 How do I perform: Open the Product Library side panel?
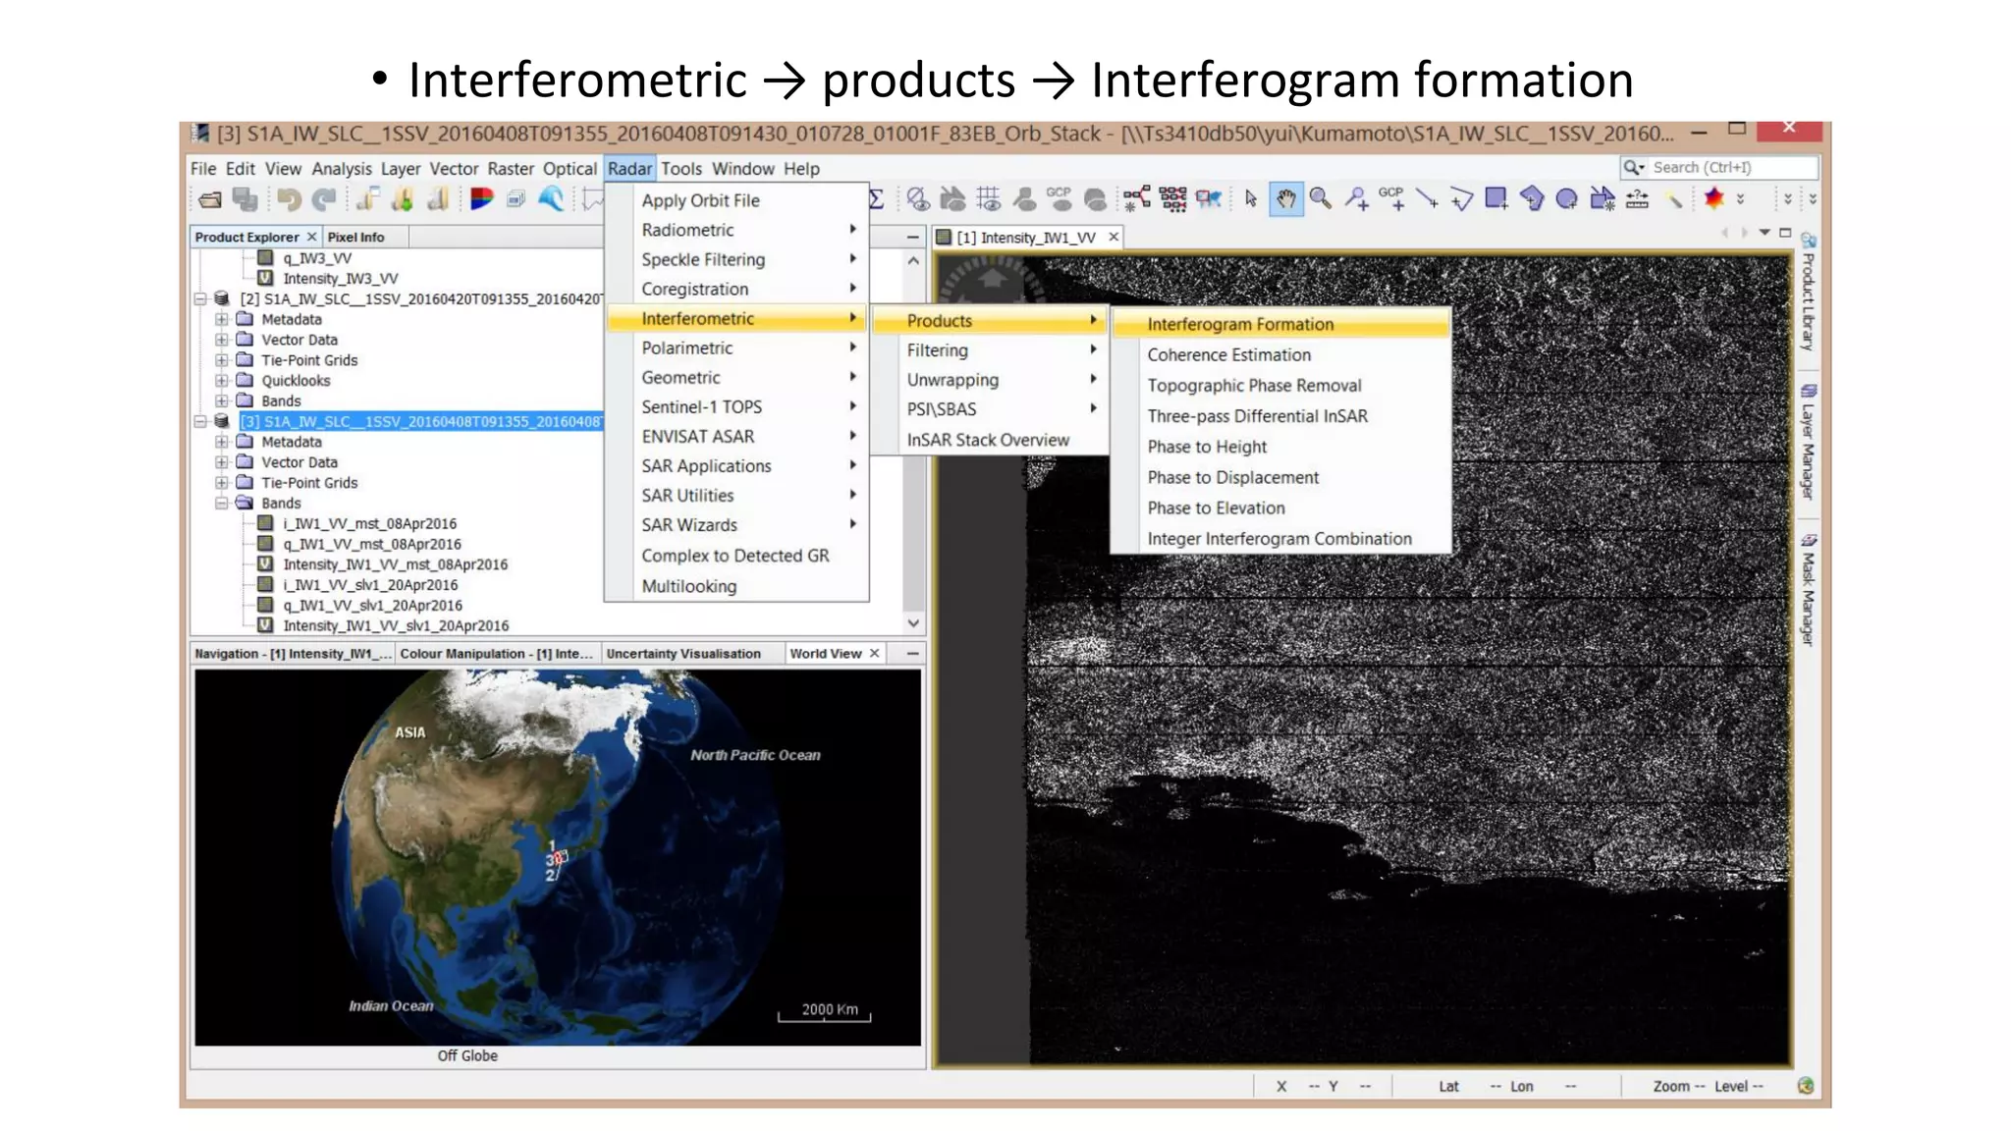1808,293
